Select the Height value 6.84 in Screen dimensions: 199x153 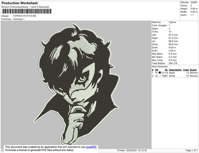[x=194, y=9]
